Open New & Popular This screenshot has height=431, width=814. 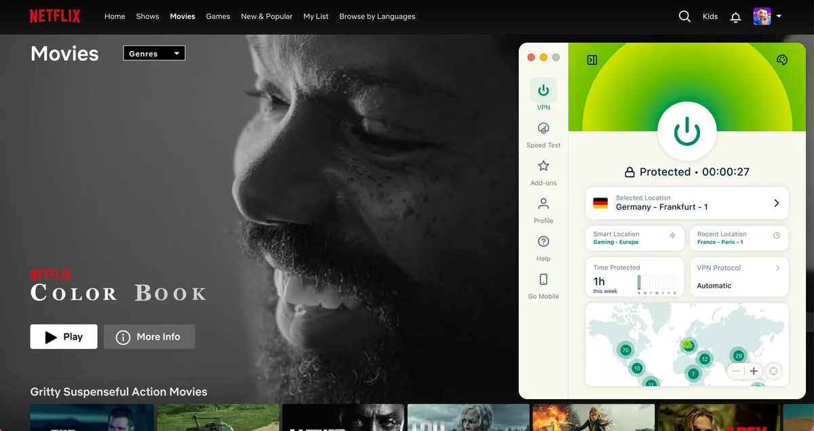(x=267, y=16)
